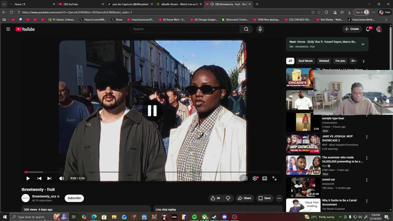Open the zoned out video thumbnail

[303, 187]
